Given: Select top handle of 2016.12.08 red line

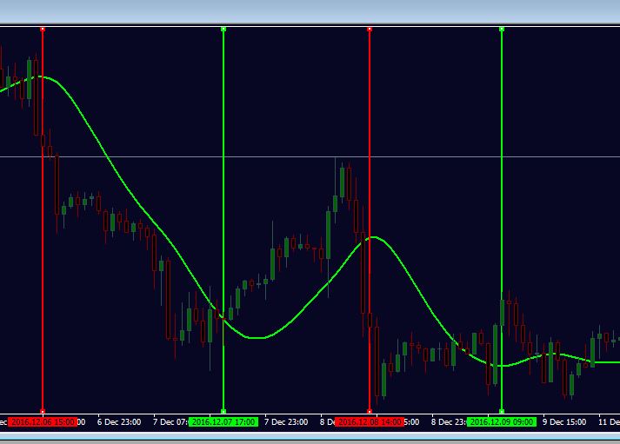Looking at the screenshot, I should [370, 30].
